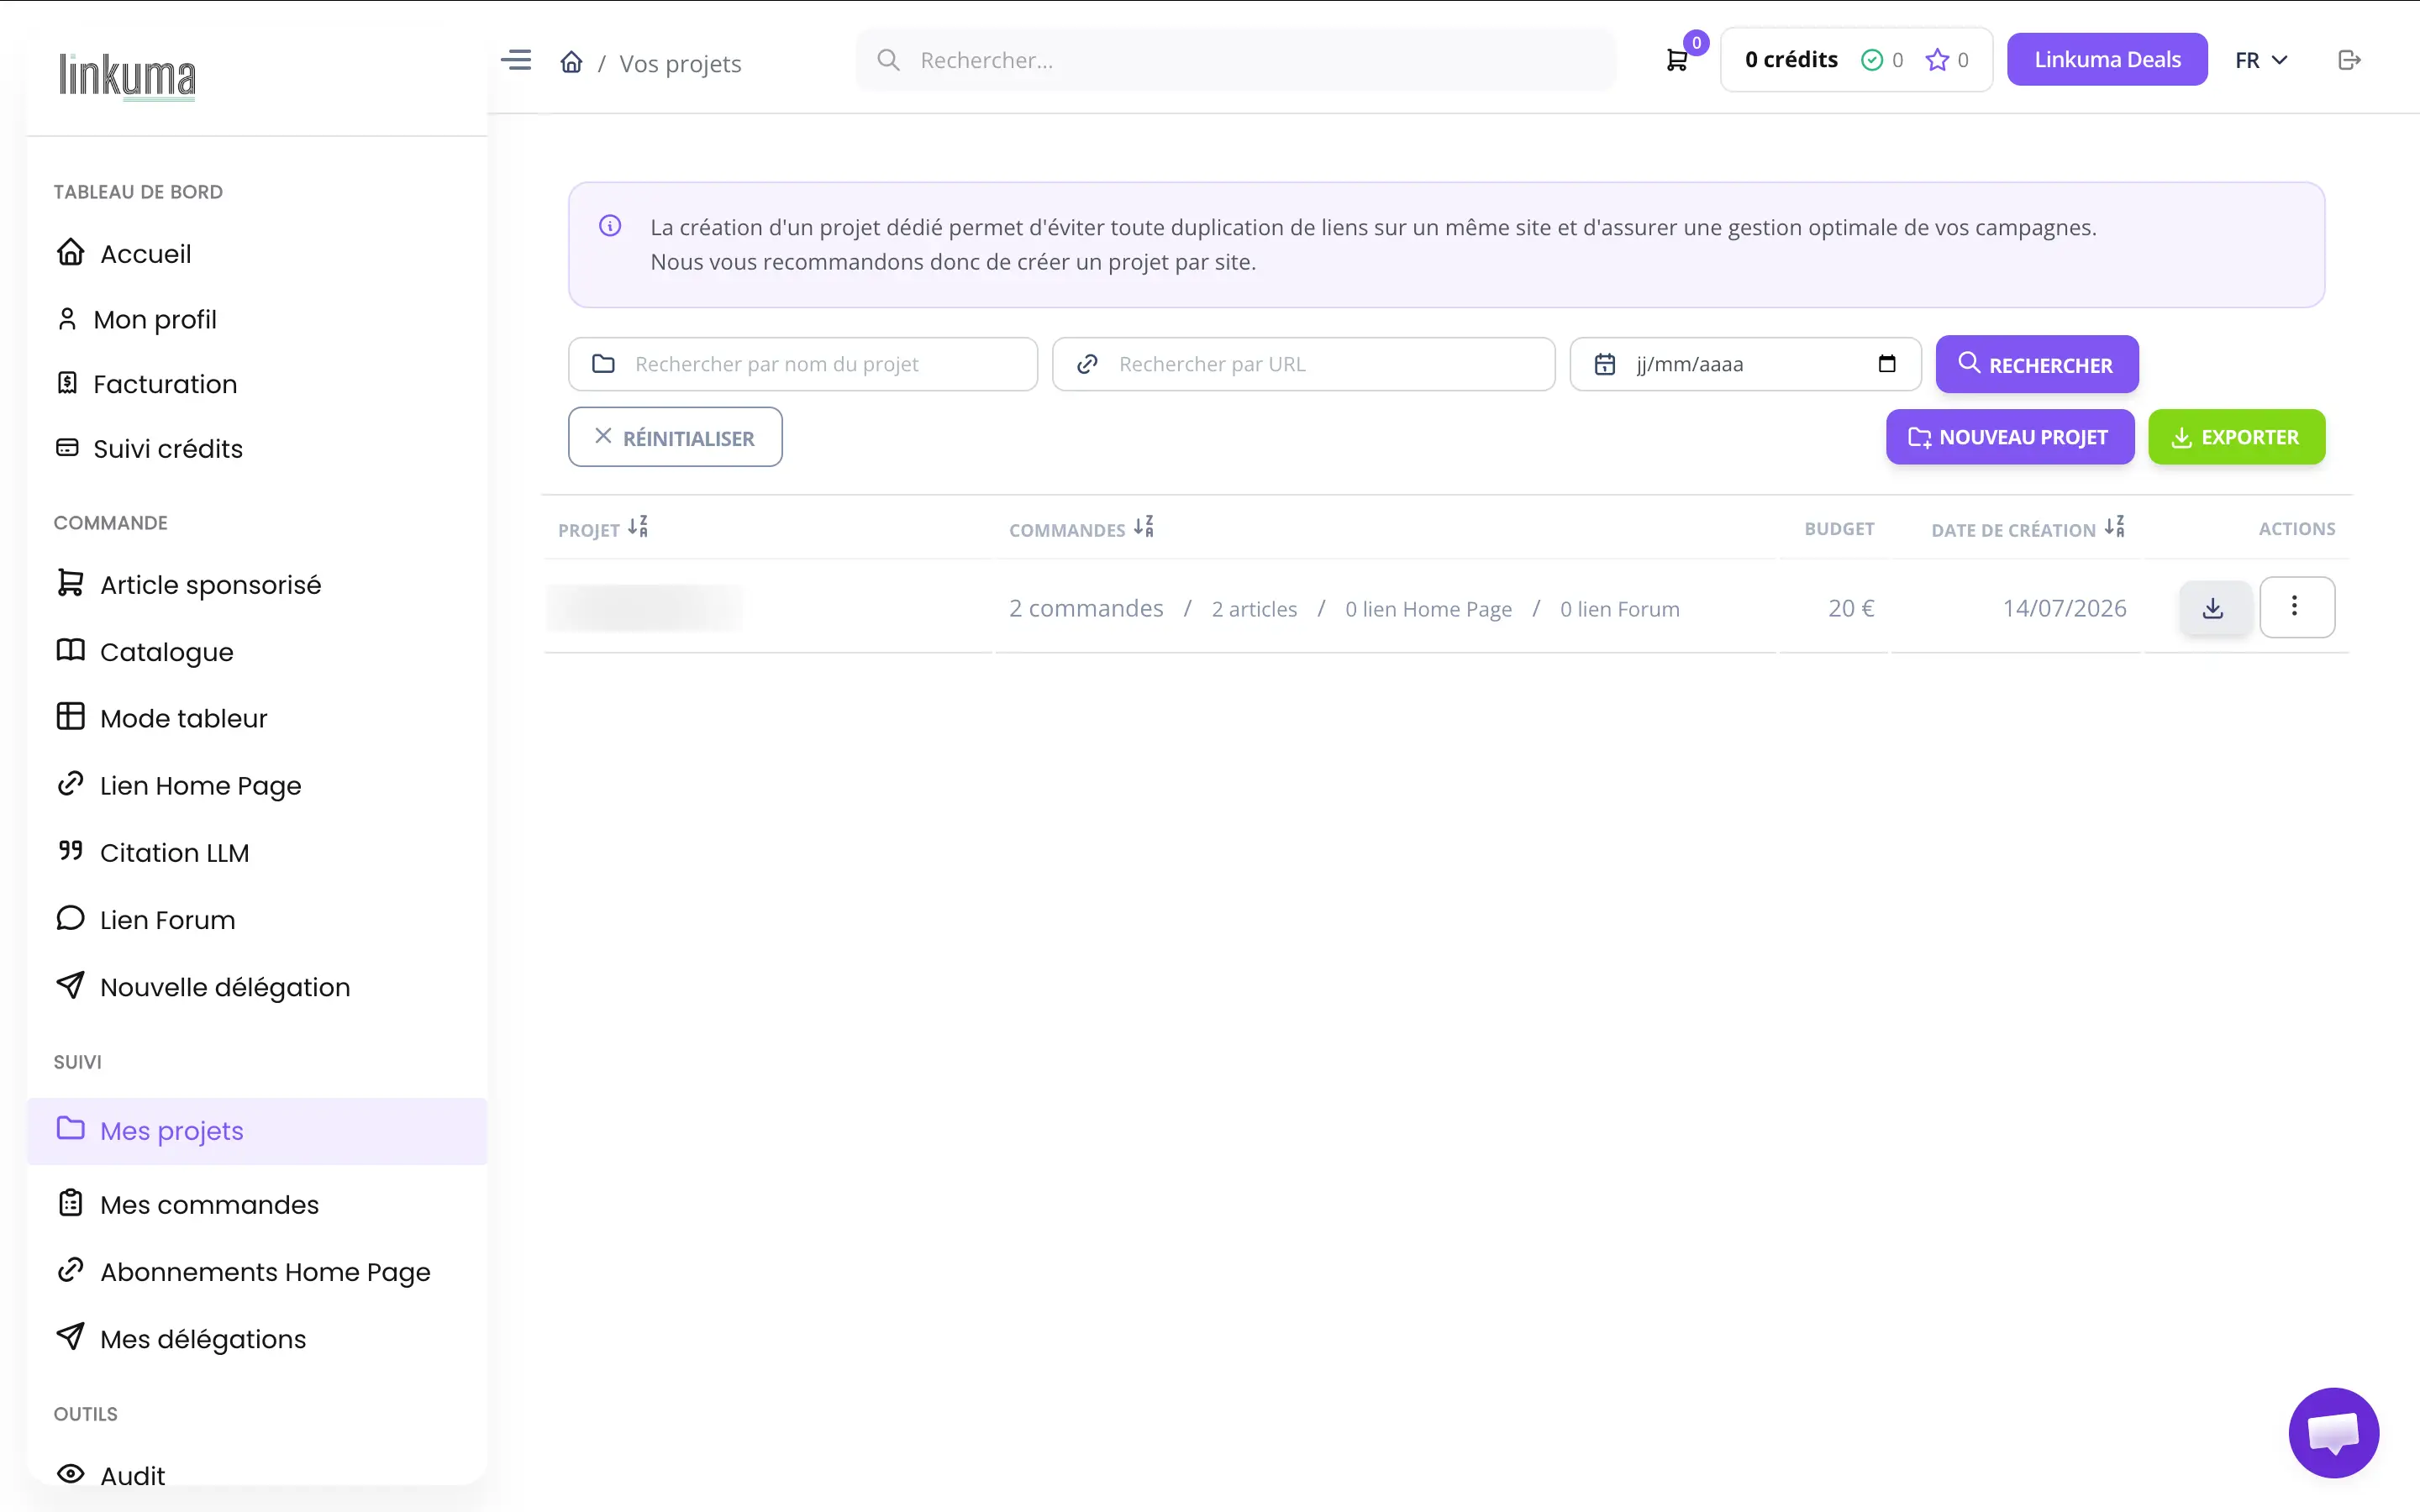Click the 2 commandes link
This screenshot has width=2420, height=1512.
(1086, 608)
